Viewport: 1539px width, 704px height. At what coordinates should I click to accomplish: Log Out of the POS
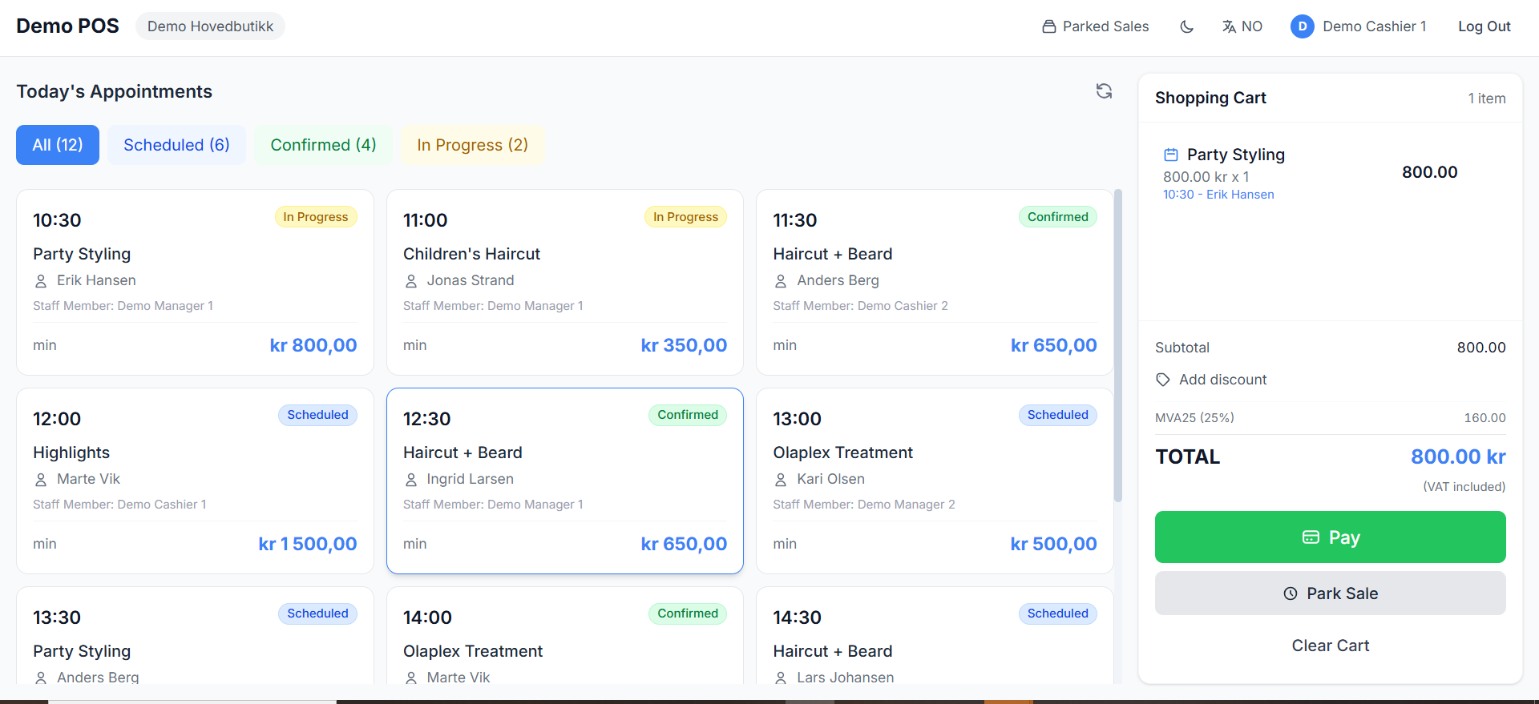point(1484,26)
